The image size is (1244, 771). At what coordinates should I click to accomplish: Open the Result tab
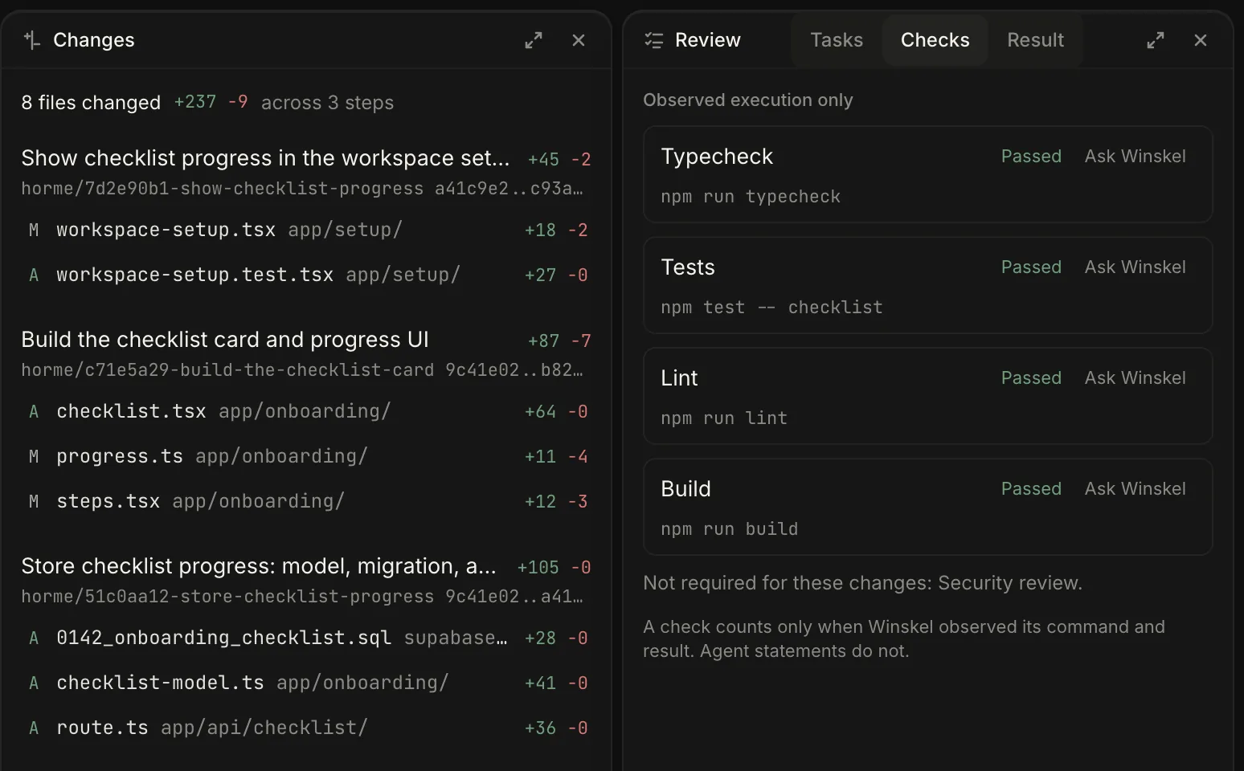click(x=1036, y=40)
